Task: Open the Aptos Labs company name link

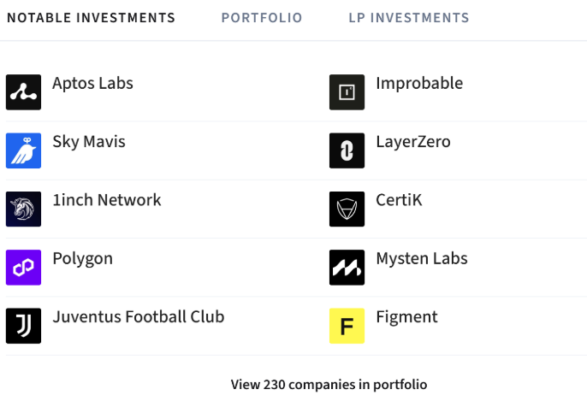Action: click(92, 84)
